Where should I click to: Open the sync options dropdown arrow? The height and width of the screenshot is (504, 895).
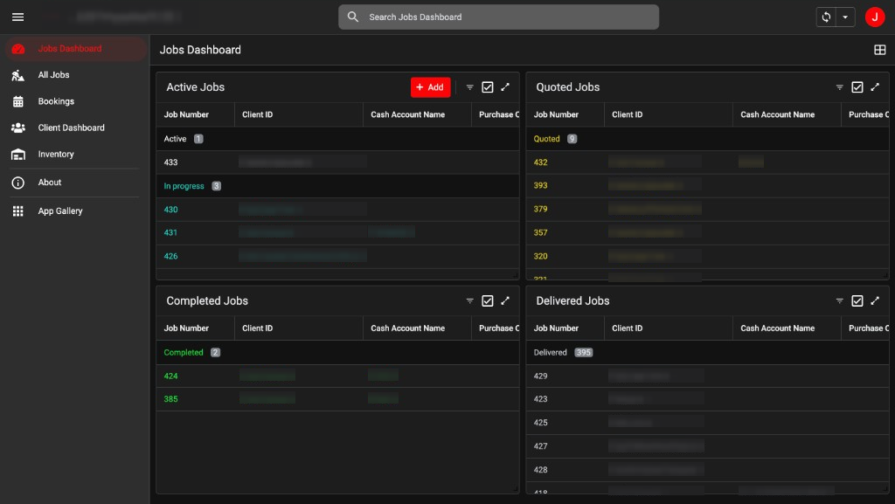845,17
